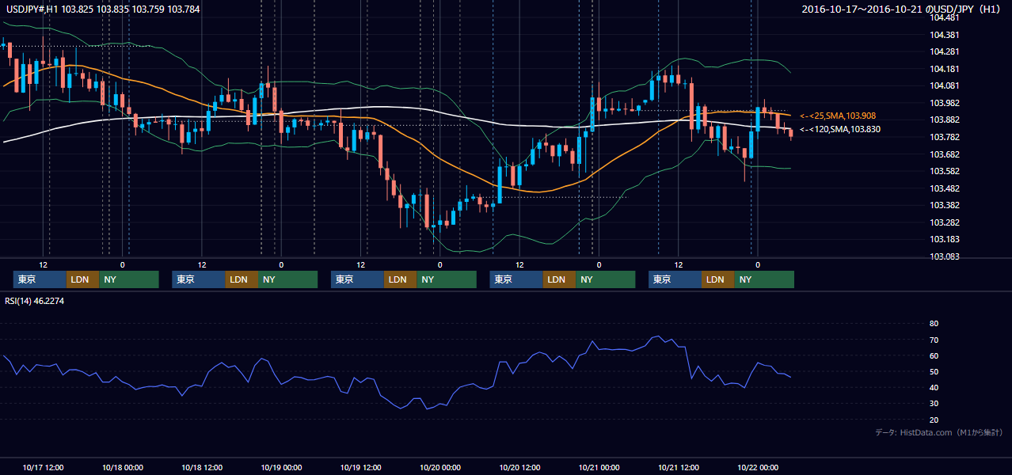Click the RSI 80 level label

point(934,324)
